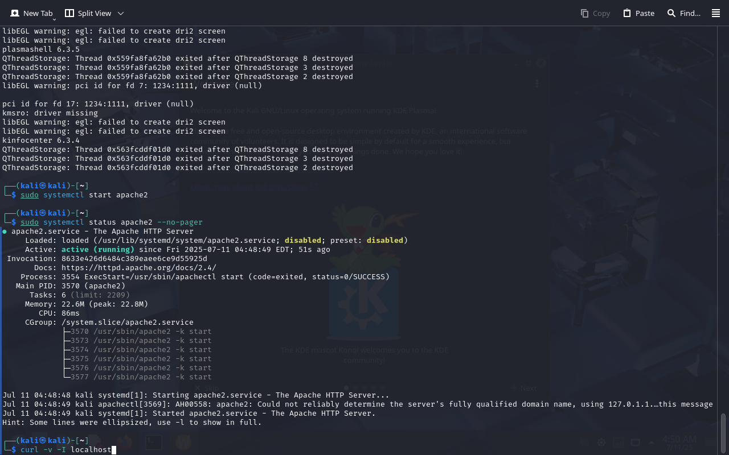Click QThreadStorage 0x563fcddf01d0 '2 destroyed' line
Image resolution: width=729 pixels, height=455 pixels.
178,168
